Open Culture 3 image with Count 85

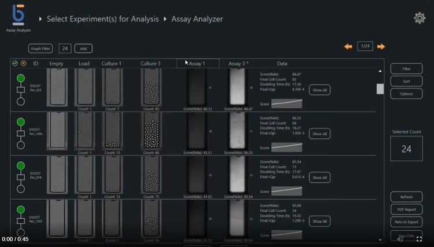tap(151, 87)
